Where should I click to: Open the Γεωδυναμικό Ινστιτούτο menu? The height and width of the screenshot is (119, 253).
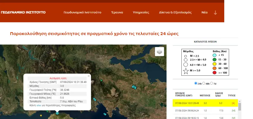click(83, 12)
